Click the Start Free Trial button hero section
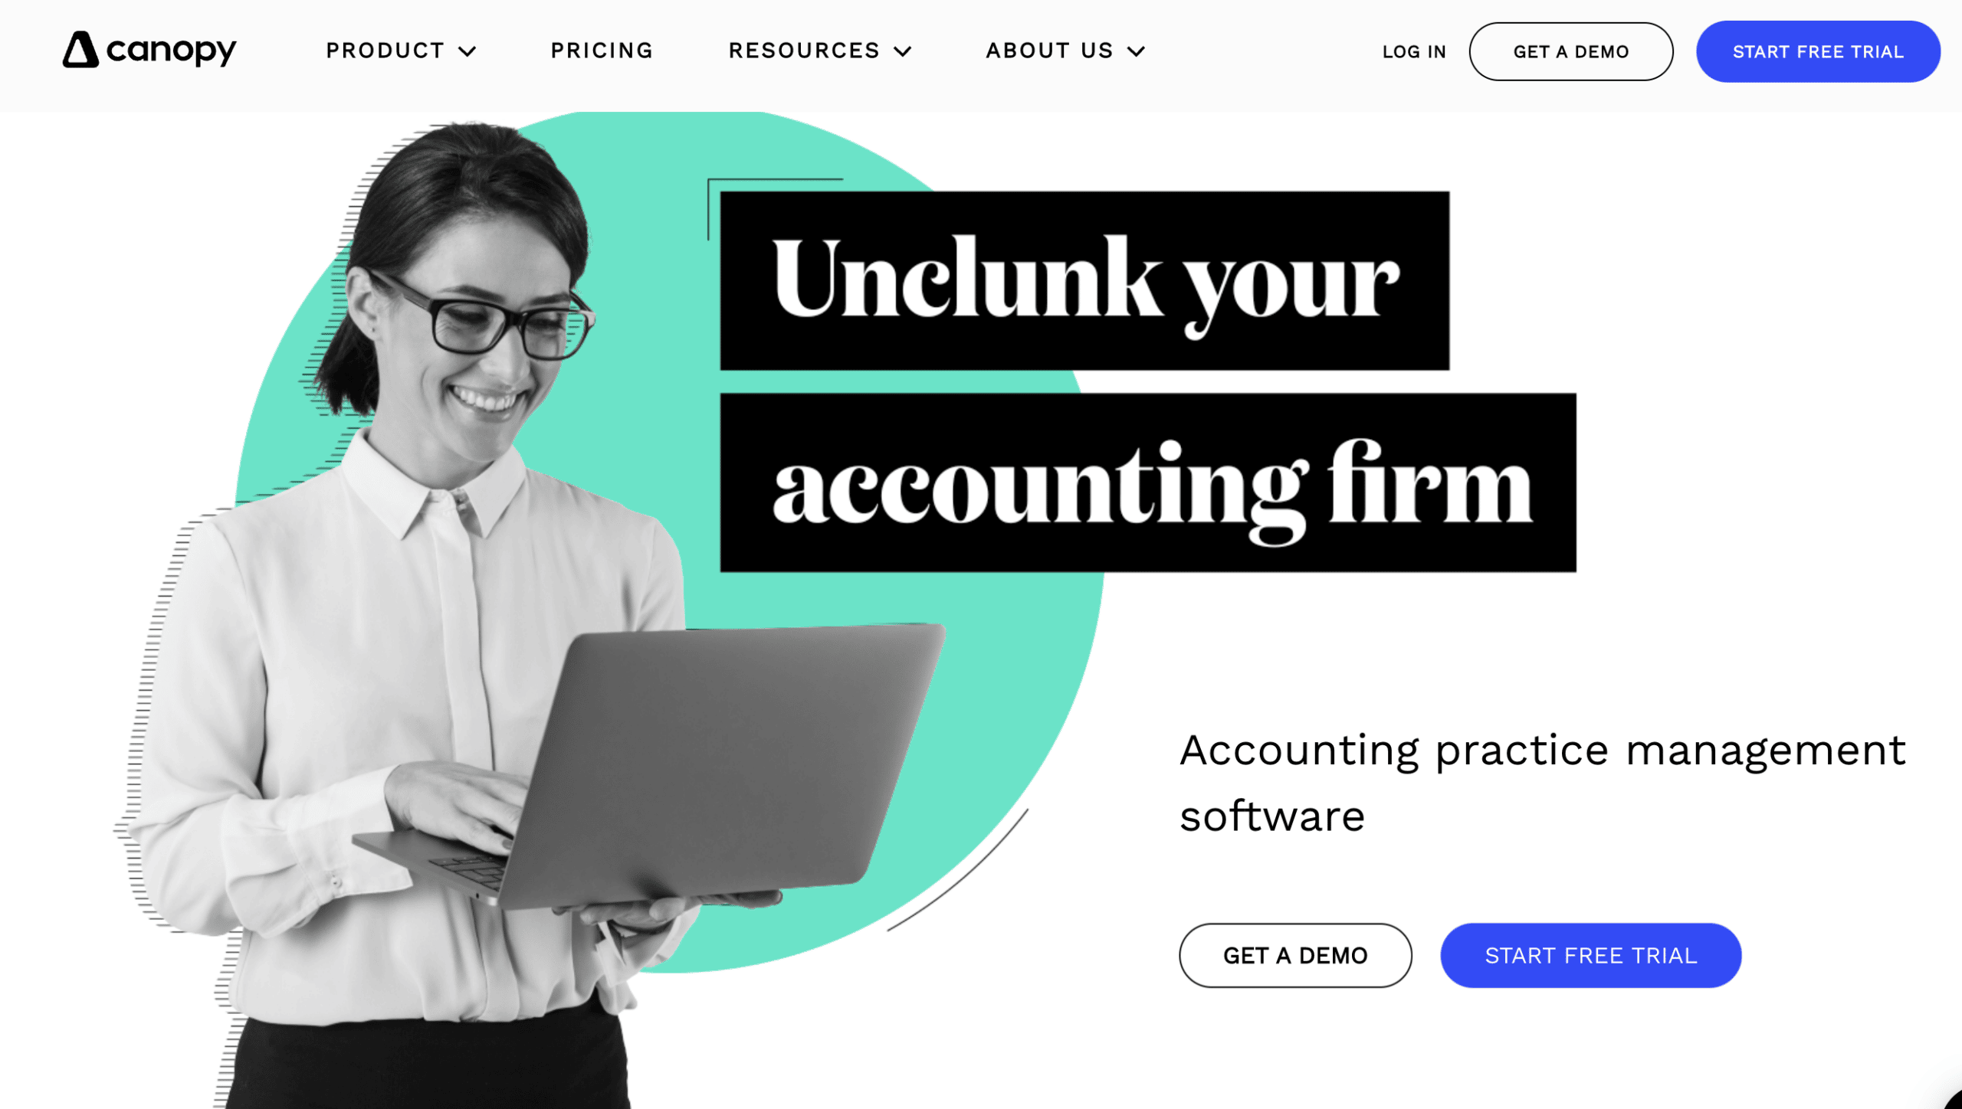Viewport: 1962px width, 1109px height. pos(1591,956)
